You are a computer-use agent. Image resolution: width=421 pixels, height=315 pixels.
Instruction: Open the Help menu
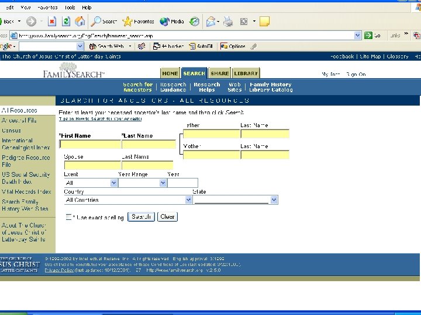point(87,8)
